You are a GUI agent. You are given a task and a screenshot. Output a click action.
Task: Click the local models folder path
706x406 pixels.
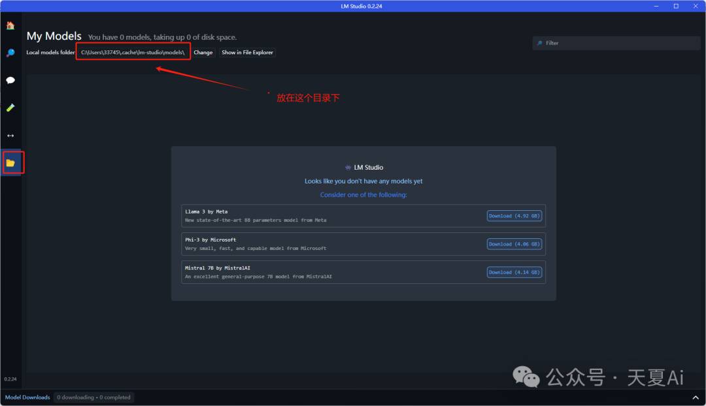[x=133, y=53]
